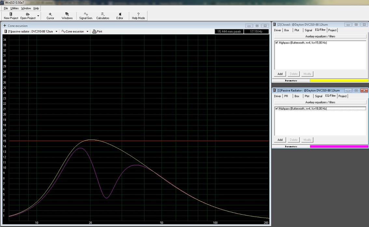369x227 pixels.
Task: Expand the Open Project dropdown arrow
Action: click(38, 16)
